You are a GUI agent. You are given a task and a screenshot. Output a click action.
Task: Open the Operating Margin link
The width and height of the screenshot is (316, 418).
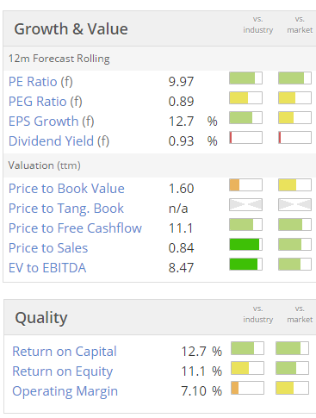click(x=65, y=391)
